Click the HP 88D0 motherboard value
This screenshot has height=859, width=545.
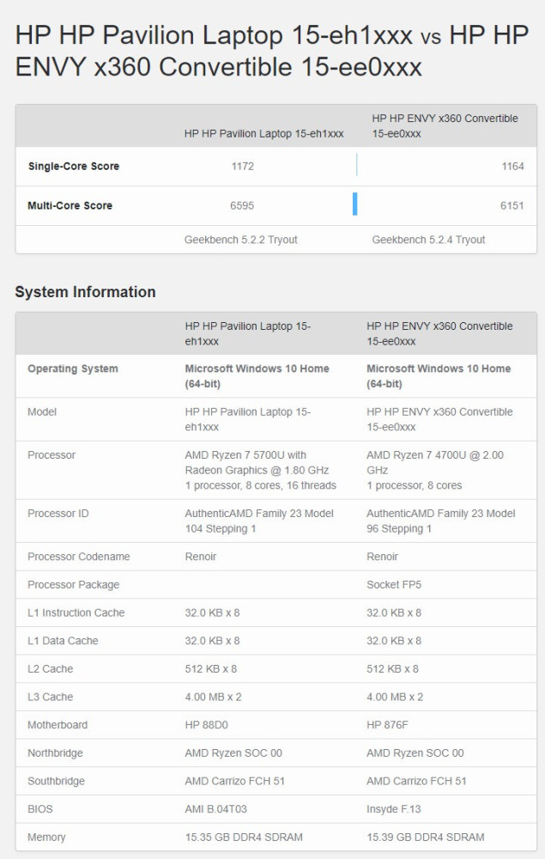pyautogui.click(x=209, y=725)
